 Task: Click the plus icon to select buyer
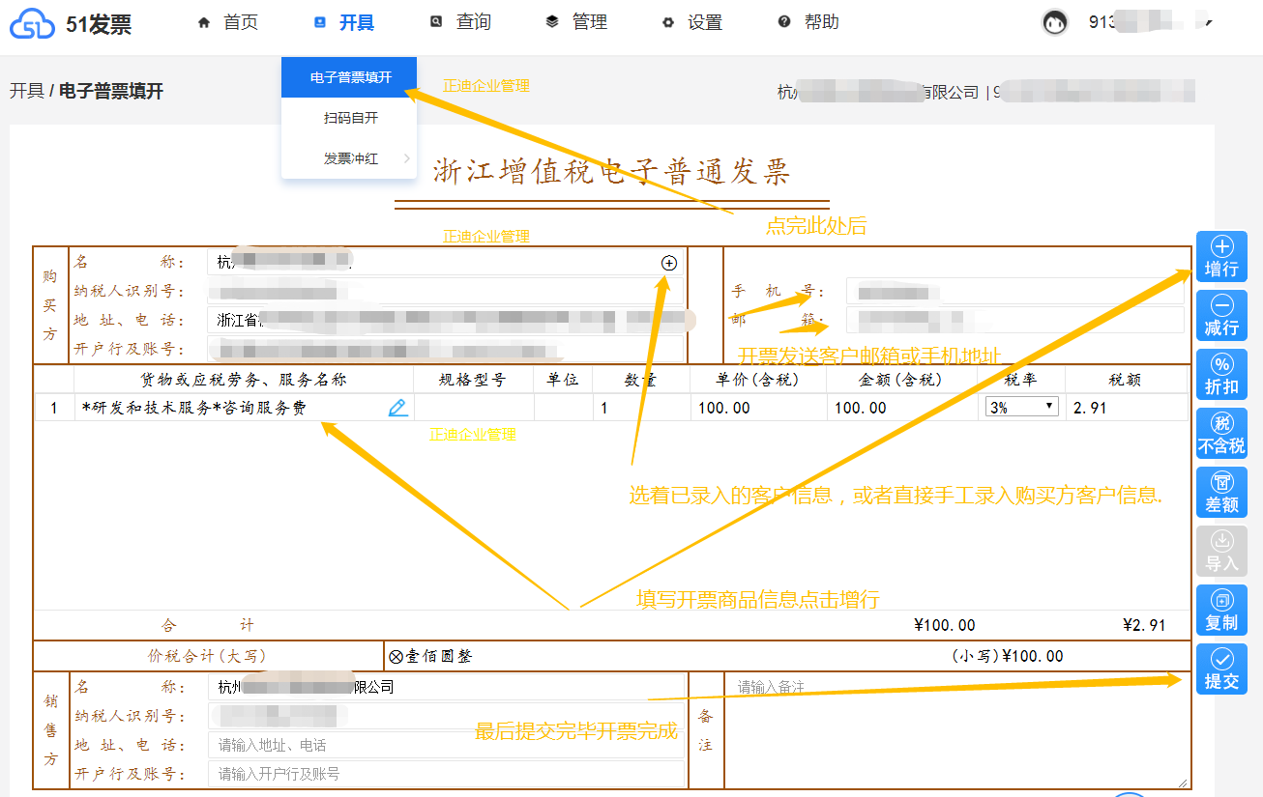pyautogui.click(x=669, y=263)
